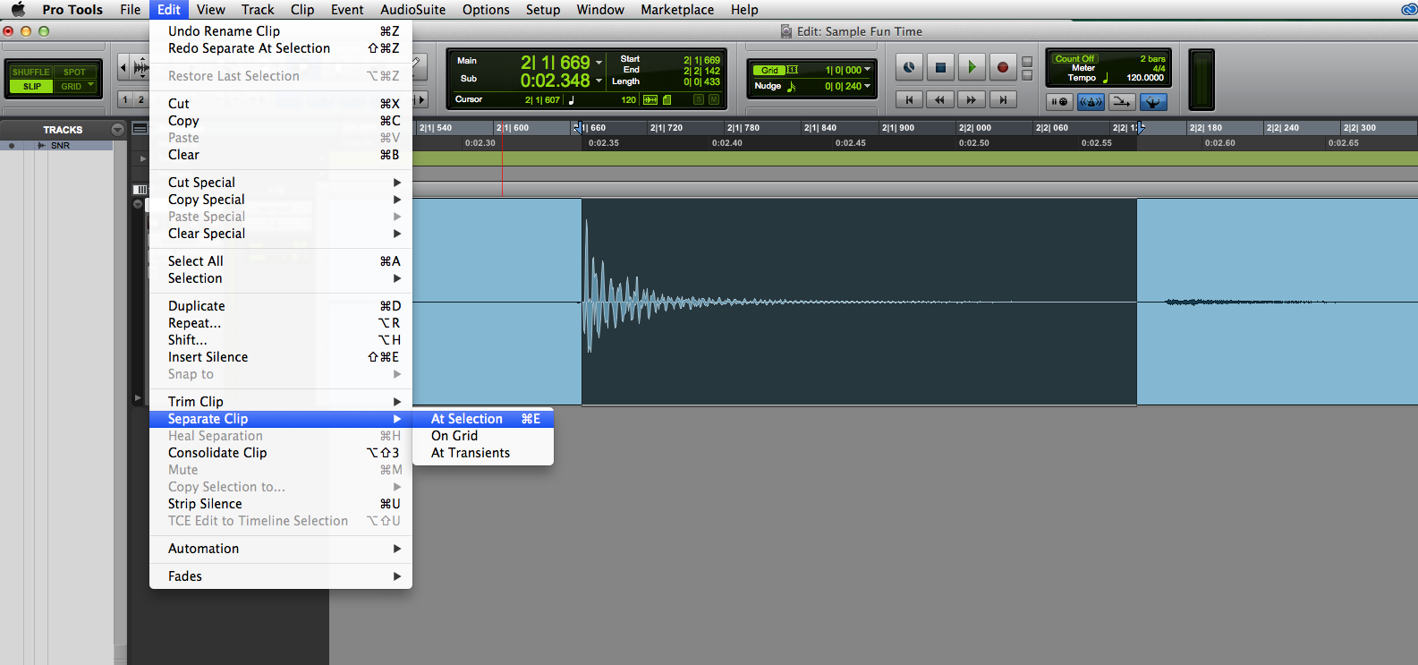
Task: Click the zoom preset 2 button
Action: pos(140,99)
